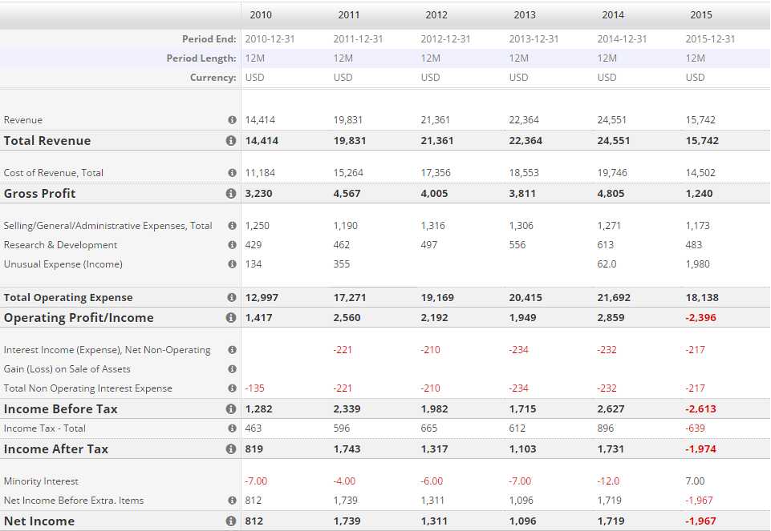Image resolution: width=771 pixels, height=531 pixels.
Task: Open the info icon for Gross Profit
Action: pos(231,194)
